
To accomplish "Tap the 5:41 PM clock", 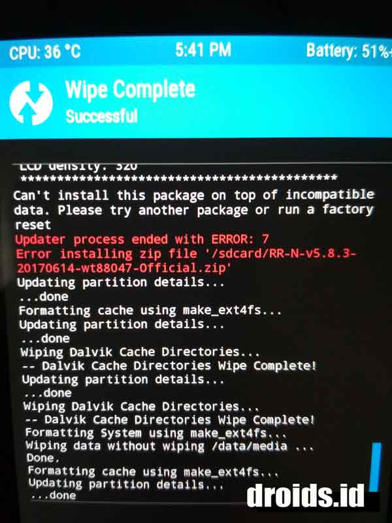I will coord(203,50).
